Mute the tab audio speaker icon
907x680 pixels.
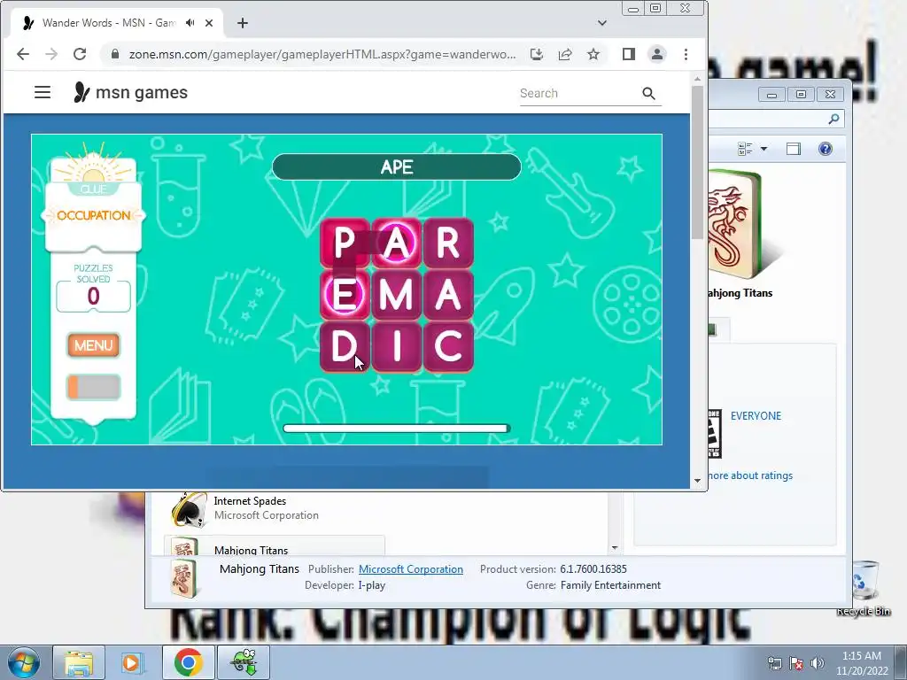click(x=190, y=22)
